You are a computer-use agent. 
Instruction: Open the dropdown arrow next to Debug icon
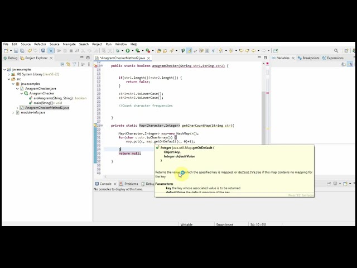(x=122, y=51)
